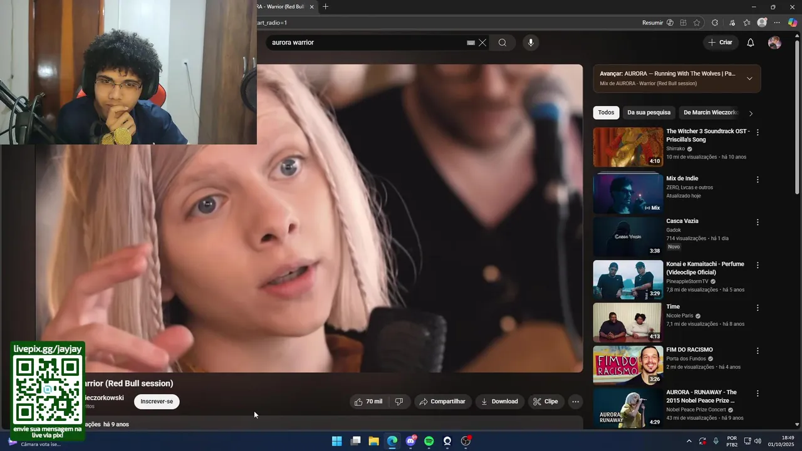This screenshot has width=802, height=451.
Task: Open The Witcher 3 Soundtrack video thumbnail
Action: tap(628, 147)
